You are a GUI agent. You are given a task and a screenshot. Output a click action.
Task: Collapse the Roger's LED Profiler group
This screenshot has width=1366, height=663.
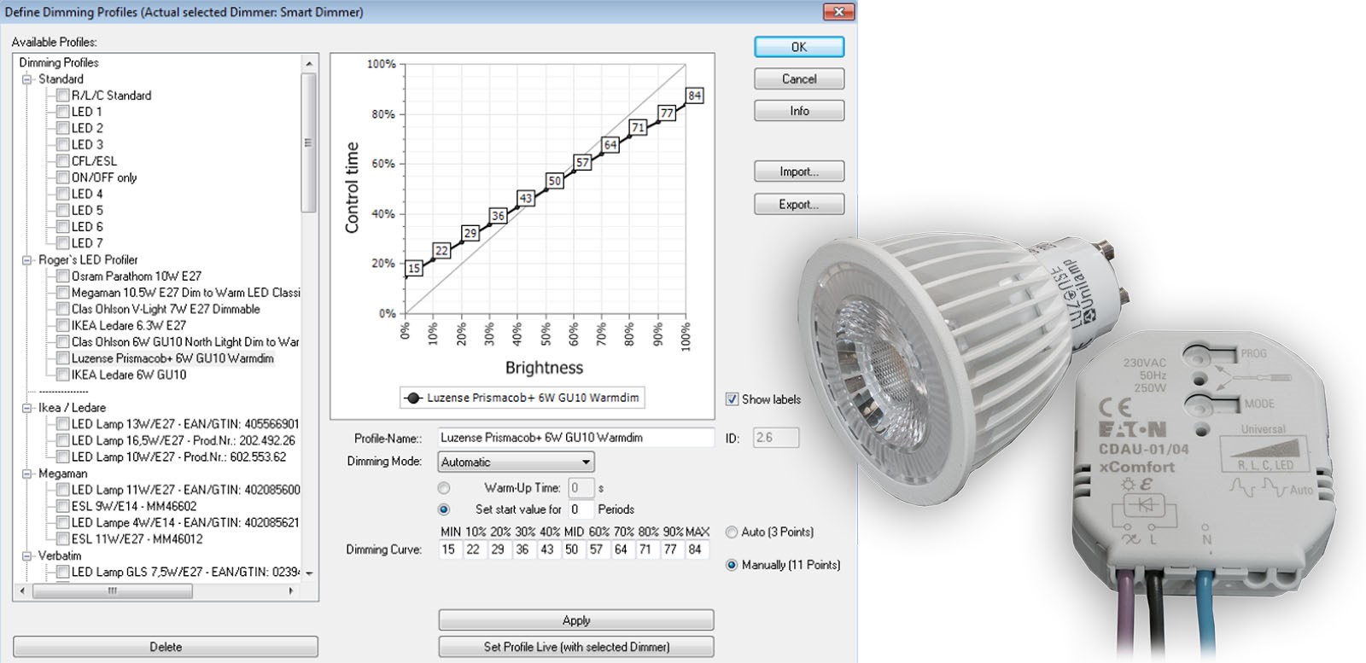pos(27,260)
